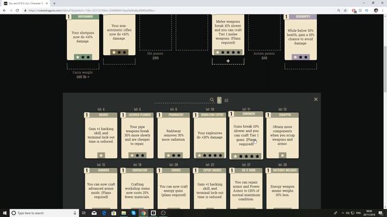Select the equipped Serendipity perk card
The image size is (387, 217).
pyautogui.click(x=301, y=37)
